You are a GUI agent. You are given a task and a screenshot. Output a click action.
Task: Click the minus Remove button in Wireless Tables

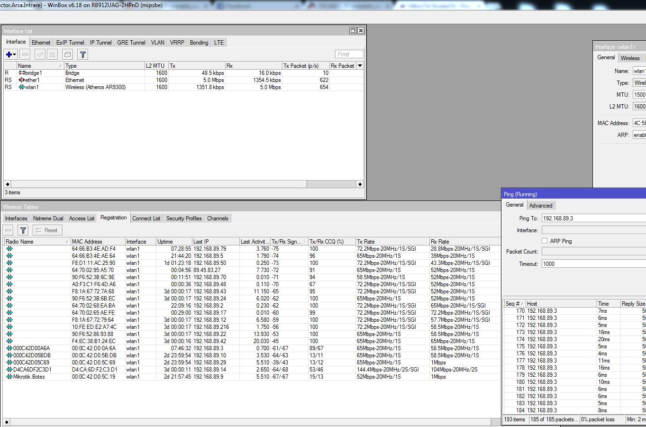click(x=8, y=230)
